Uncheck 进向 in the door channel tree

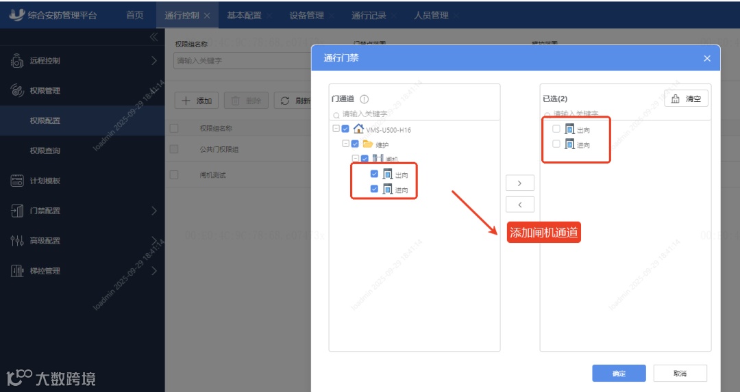point(374,189)
